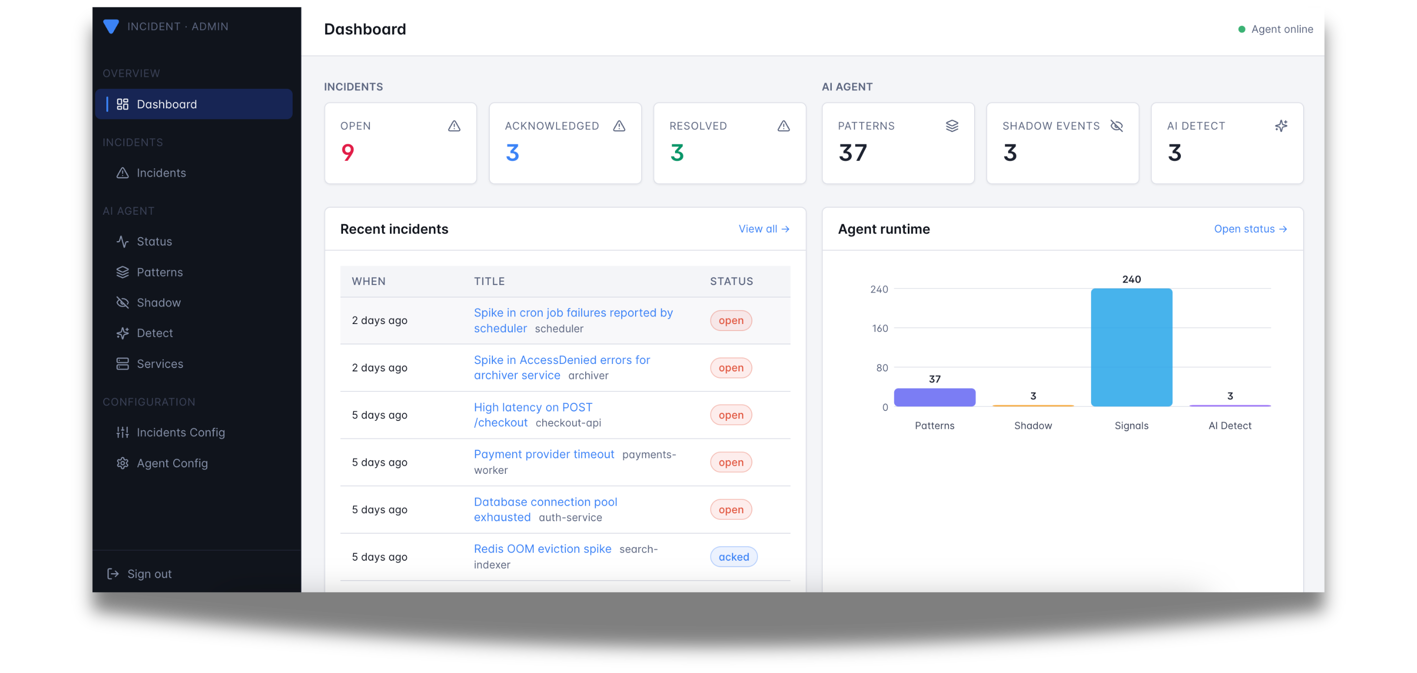Click the Shadow Events stat card
Screen dimensions: 1417x673
coord(1062,143)
